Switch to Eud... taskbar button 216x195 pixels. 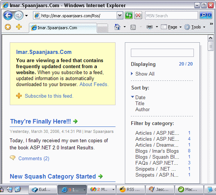pos(43,190)
